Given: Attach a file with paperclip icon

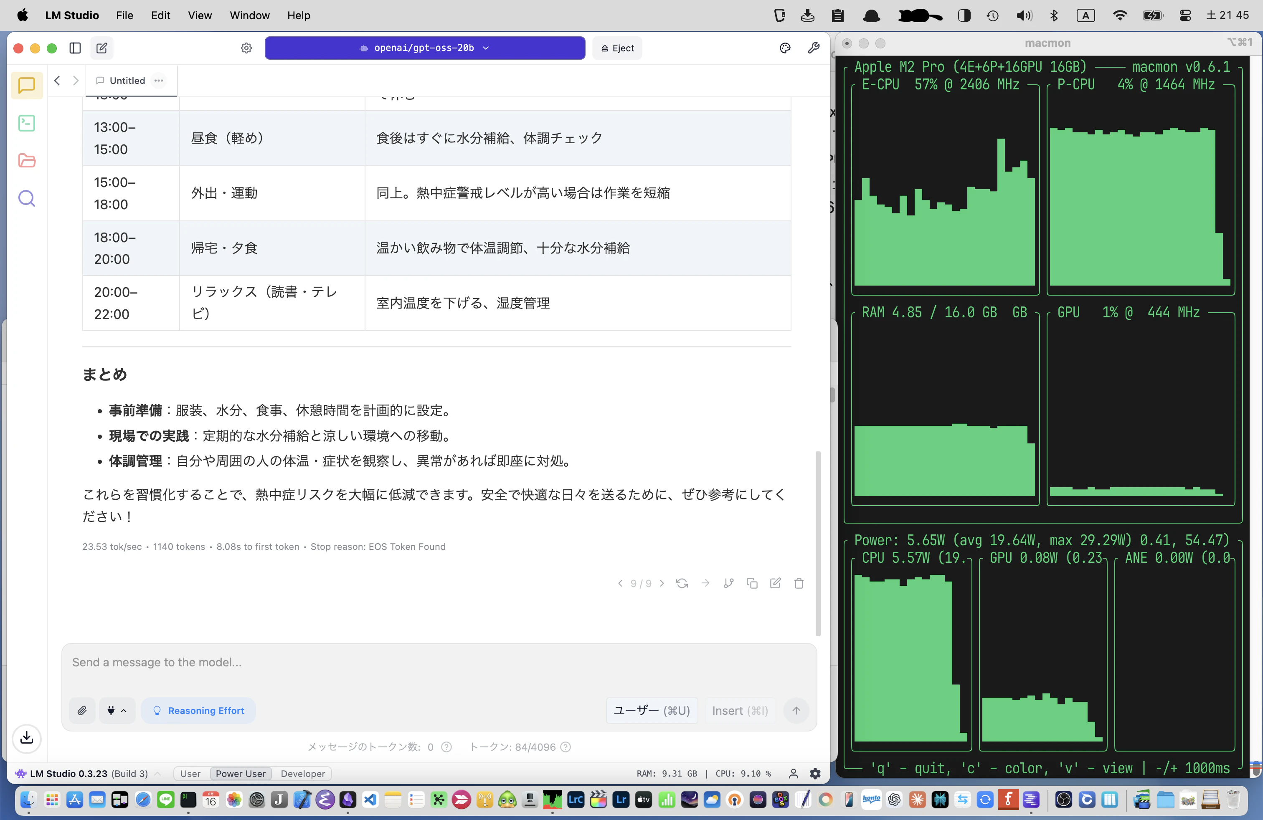Looking at the screenshot, I should pyautogui.click(x=82, y=711).
